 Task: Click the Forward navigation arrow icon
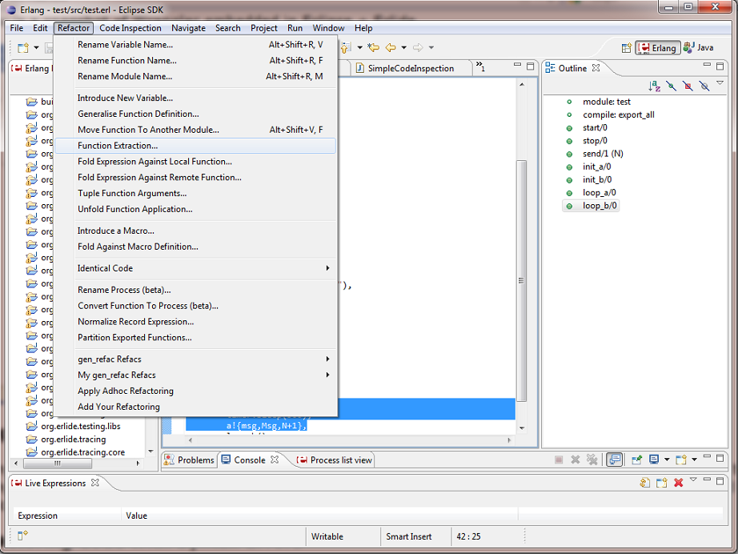click(418, 47)
